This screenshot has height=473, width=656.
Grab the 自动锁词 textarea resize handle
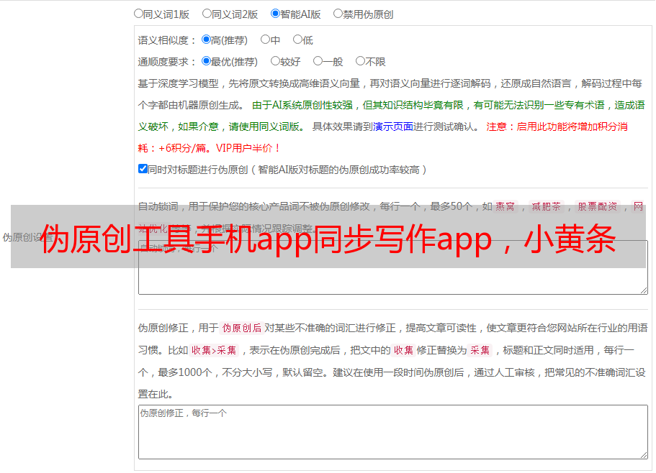(x=644, y=290)
